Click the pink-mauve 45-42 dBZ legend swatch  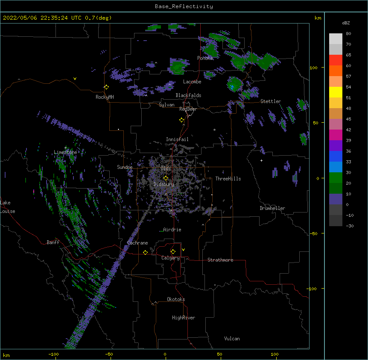point(336,124)
